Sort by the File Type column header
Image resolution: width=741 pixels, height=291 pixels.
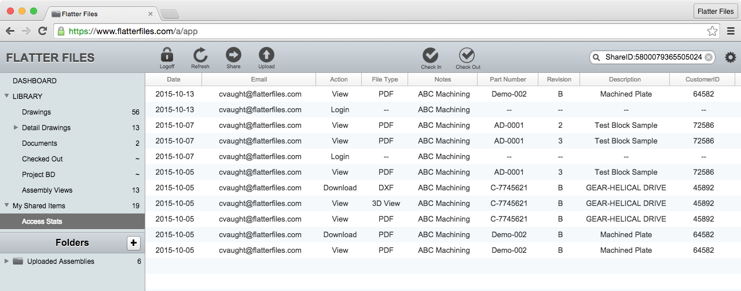385,79
